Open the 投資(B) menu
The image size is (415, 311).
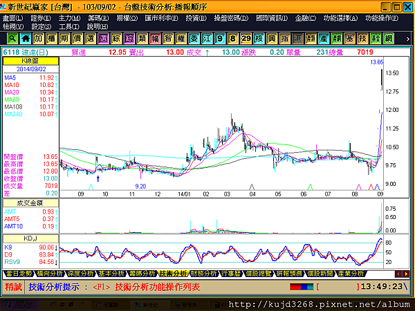(196, 18)
